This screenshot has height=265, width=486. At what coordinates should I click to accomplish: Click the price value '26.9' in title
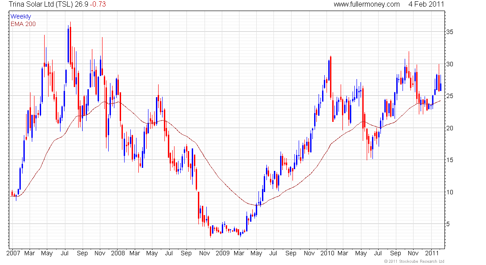tap(82, 4)
